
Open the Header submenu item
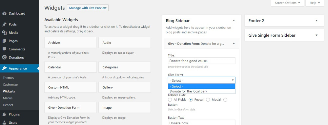pyautogui.click(x=8, y=105)
